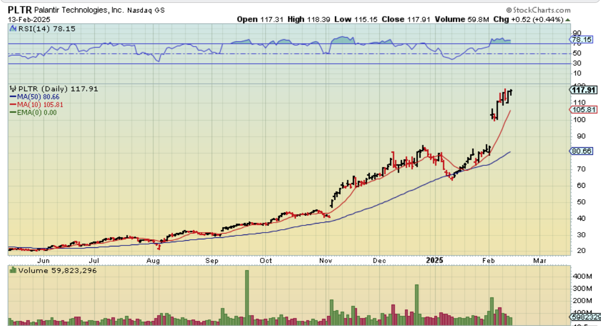This screenshot has height=326, width=601.
Task: Click the 78.15 RSI value tag on right axis
Action: [x=581, y=40]
